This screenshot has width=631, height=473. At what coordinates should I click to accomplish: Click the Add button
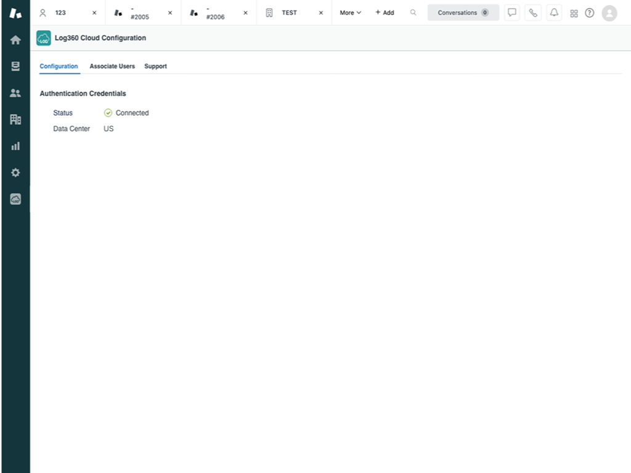click(x=385, y=13)
